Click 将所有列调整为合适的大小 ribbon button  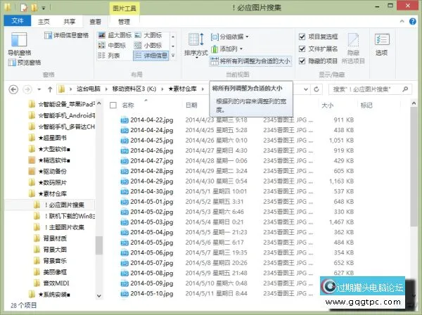[x=250, y=61]
